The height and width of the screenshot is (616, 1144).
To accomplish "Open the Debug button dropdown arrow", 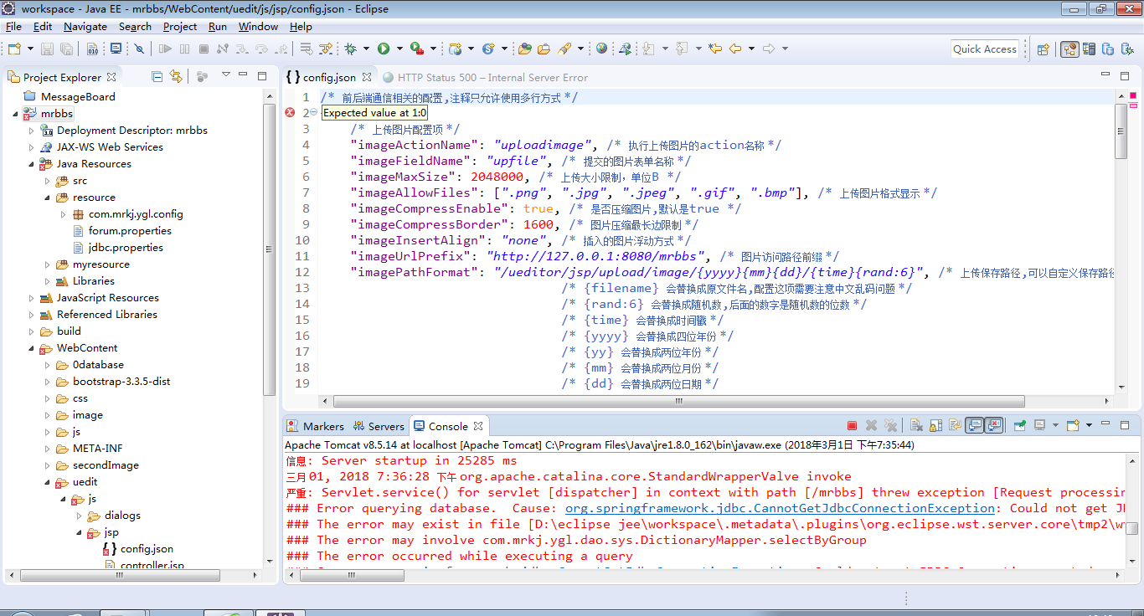I will [x=366, y=49].
